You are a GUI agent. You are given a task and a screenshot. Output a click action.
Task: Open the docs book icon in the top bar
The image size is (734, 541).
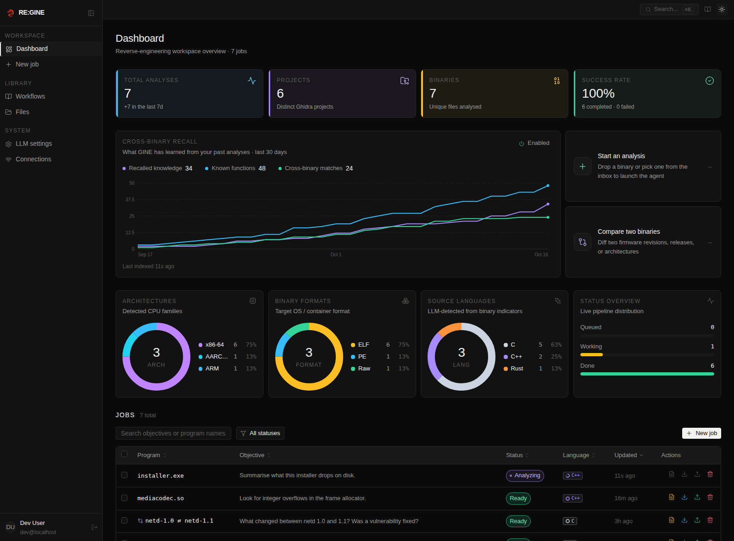[x=708, y=9]
